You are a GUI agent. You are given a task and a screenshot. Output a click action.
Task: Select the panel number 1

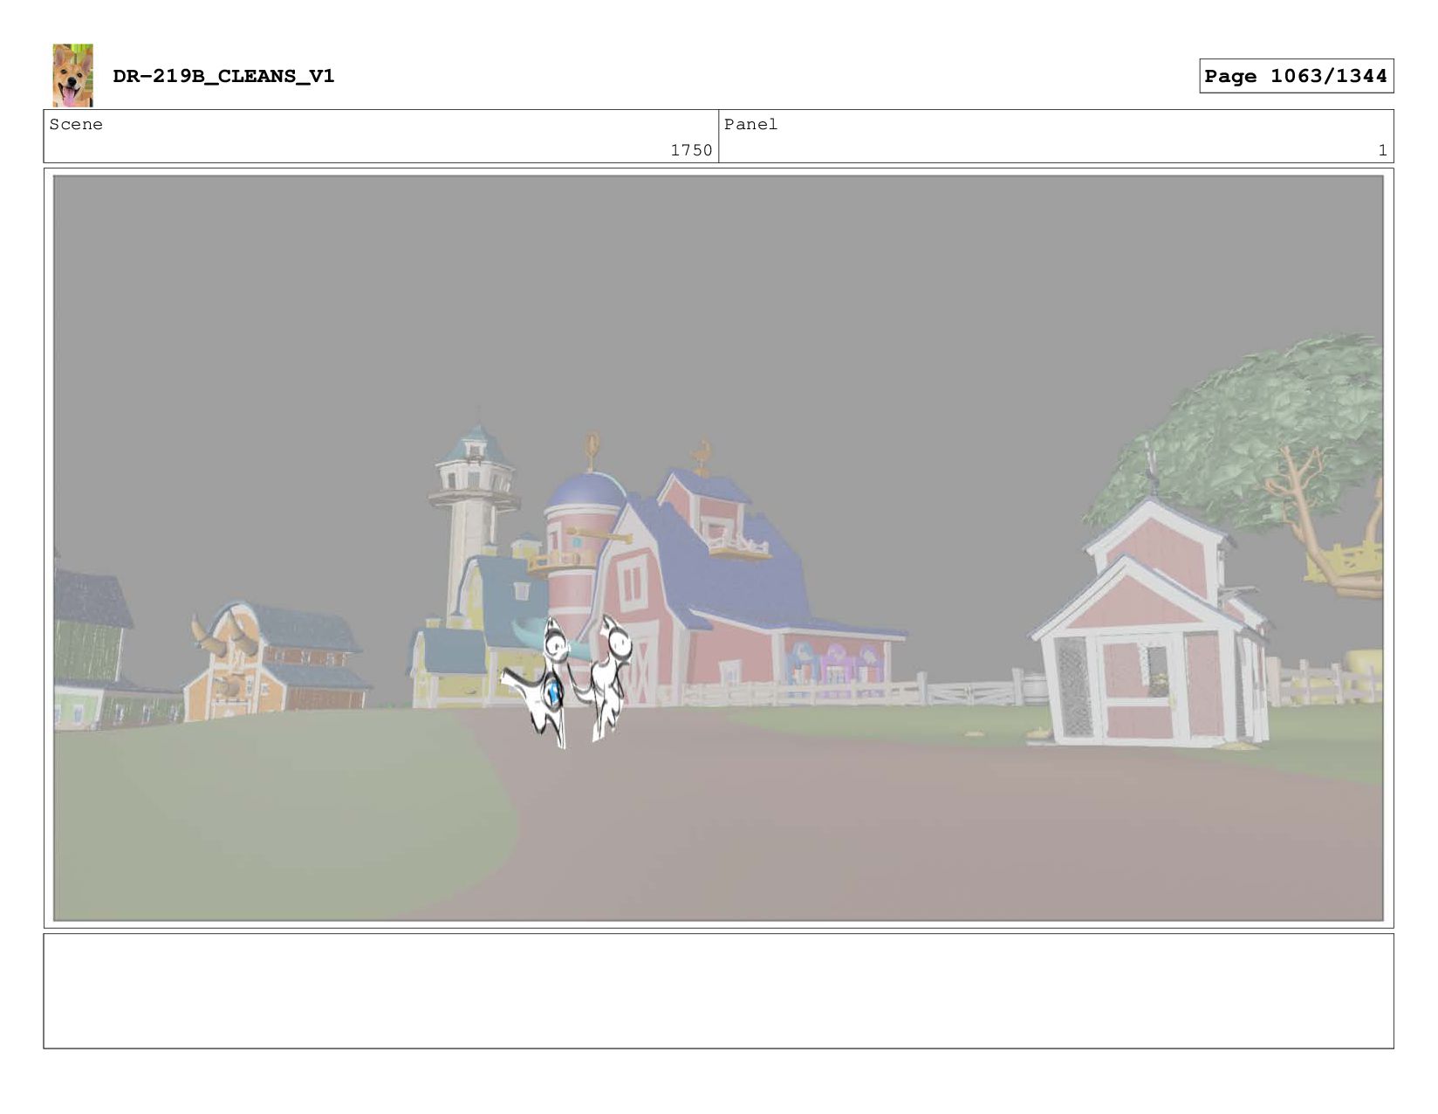pyautogui.click(x=1382, y=150)
